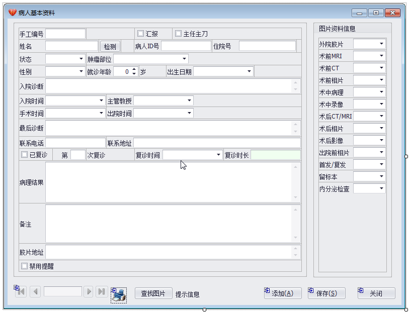
Task: Click the printer icon
Action: pos(119,295)
